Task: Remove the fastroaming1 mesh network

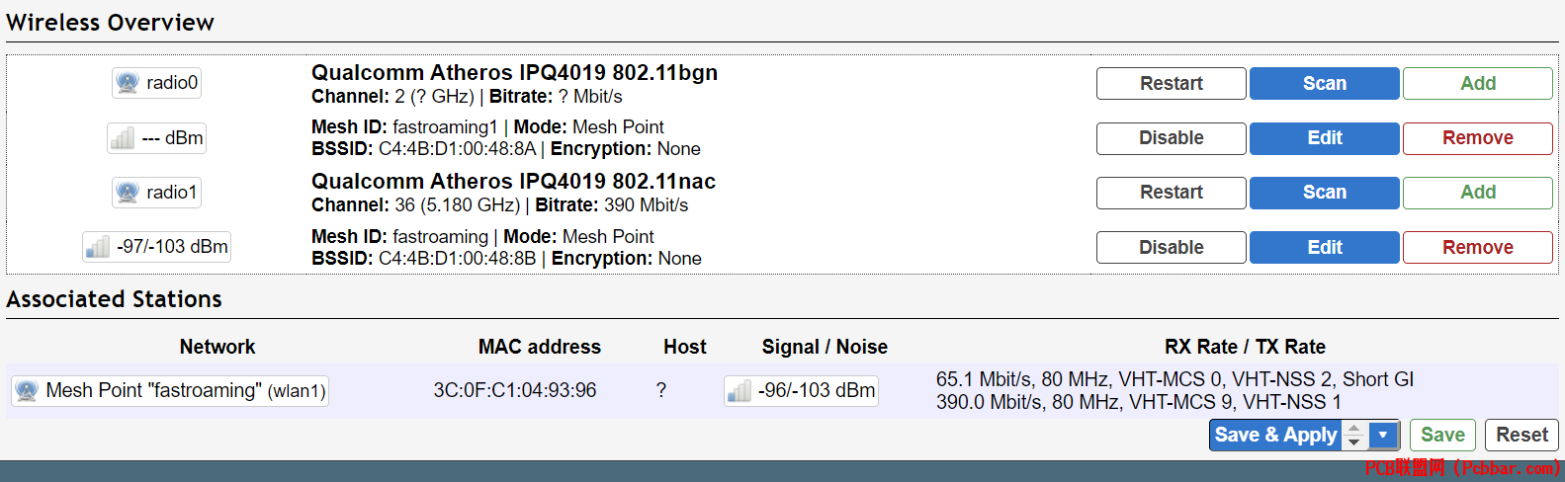Action: coord(1477,138)
